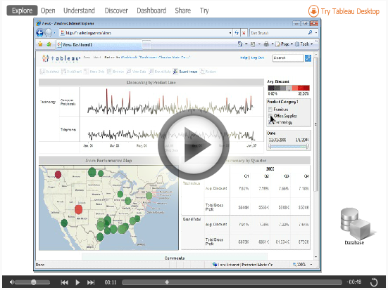This screenshot has width=388, height=290.
Task: Click the Log Out link
Action: coord(258,58)
